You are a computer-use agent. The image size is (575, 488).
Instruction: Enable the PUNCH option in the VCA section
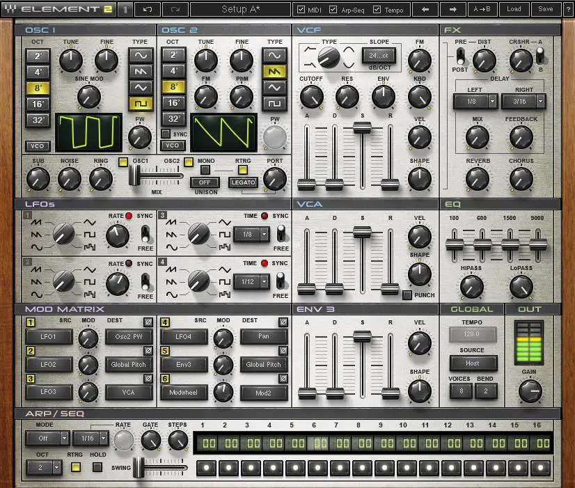(x=407, y=295)
